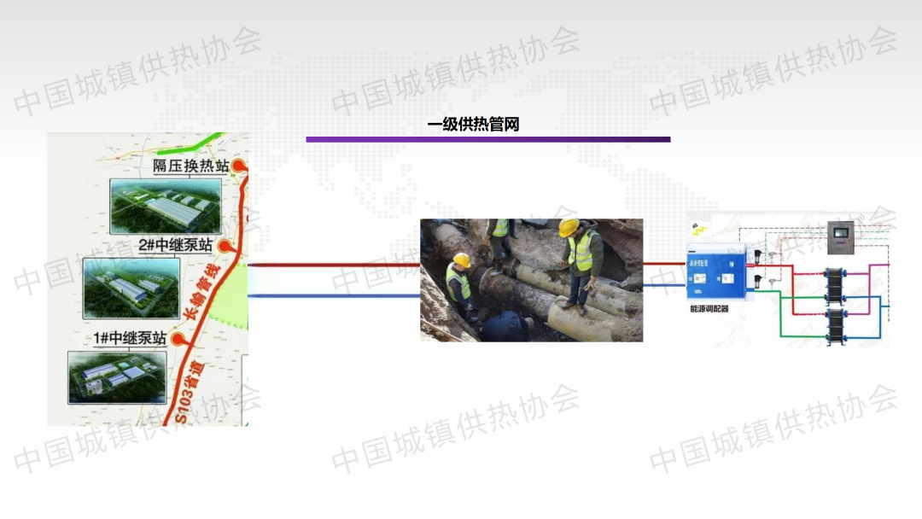Click the 能源调配器 caption label
922x519 pixels.
pos(709,309)
